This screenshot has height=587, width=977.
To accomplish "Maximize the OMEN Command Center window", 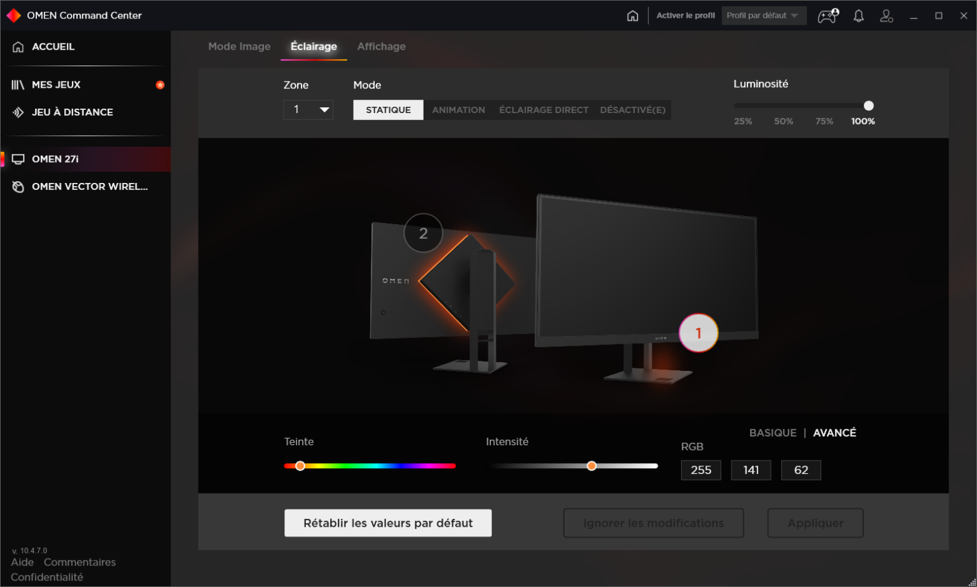I will click(x=939, y=16).
